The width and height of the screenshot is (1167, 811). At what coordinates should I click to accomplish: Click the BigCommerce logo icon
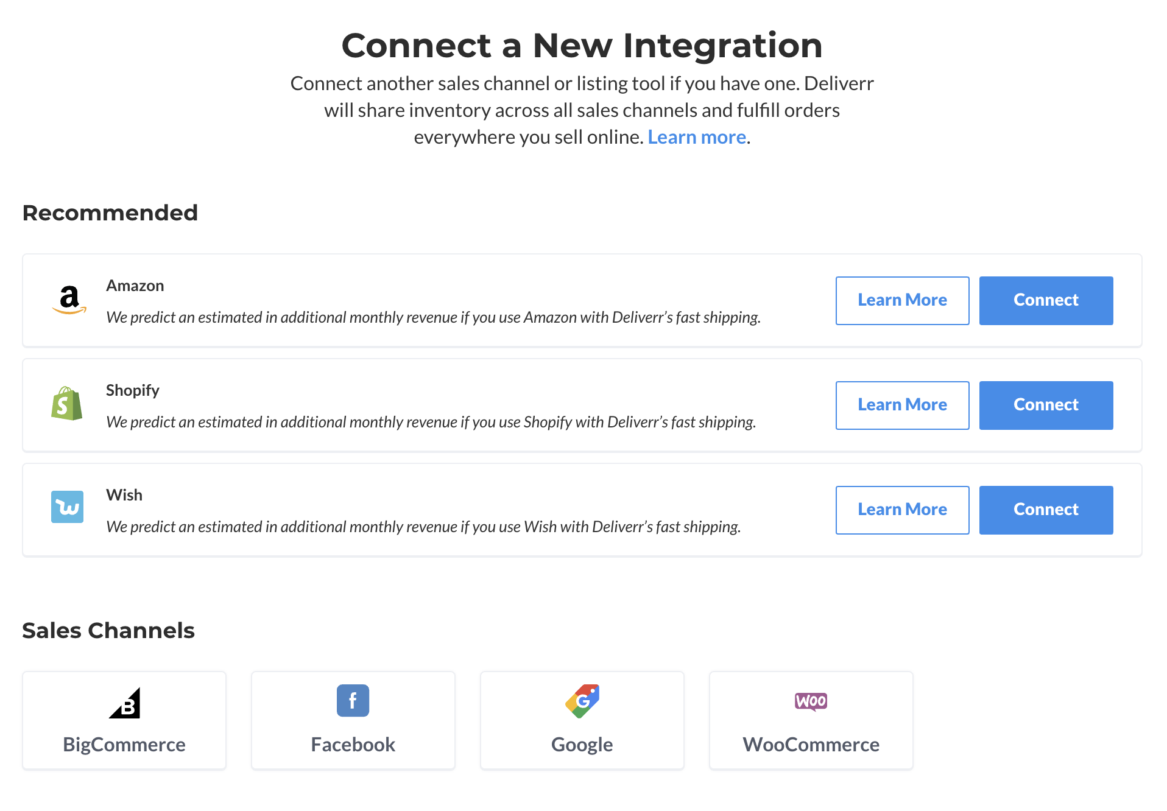(x=125, y=703)
